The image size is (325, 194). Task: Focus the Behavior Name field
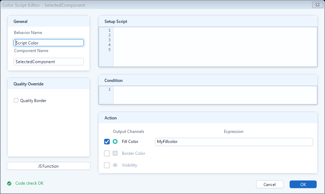(49, 43)
